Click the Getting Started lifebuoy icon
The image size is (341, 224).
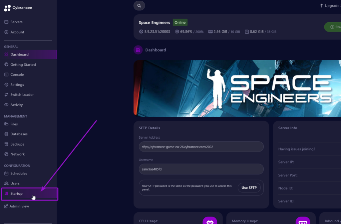(6, 64)
